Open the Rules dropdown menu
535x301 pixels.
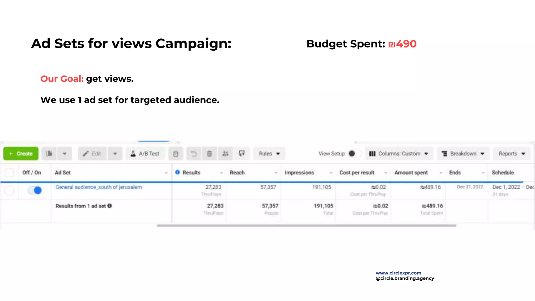point(269,154)
